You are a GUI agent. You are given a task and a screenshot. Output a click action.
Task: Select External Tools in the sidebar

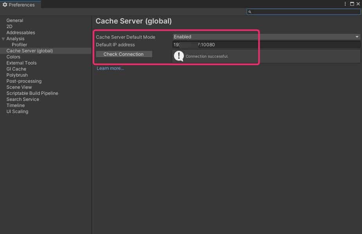click(x=21, y=63)
